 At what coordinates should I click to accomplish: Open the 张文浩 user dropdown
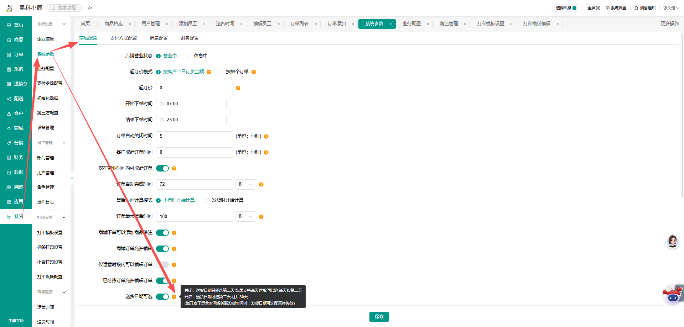click(x=671, y=8)
